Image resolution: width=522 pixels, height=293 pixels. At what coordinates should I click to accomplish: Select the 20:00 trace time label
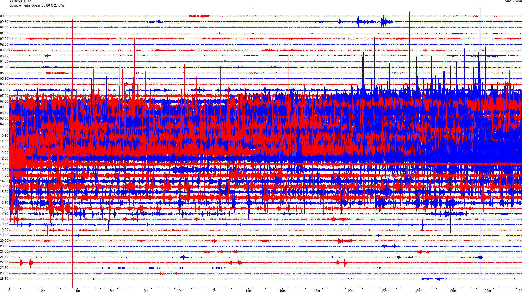click(4, 241)
